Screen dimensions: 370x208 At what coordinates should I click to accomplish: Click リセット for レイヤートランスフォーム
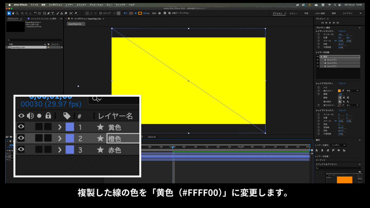click(x=342, y=31)
